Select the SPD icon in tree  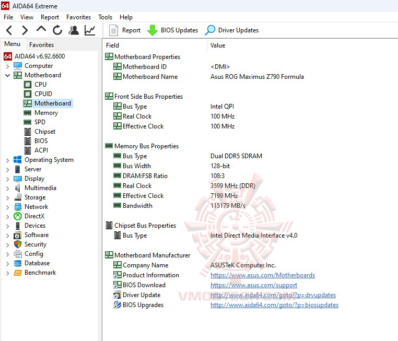[27, 122]
